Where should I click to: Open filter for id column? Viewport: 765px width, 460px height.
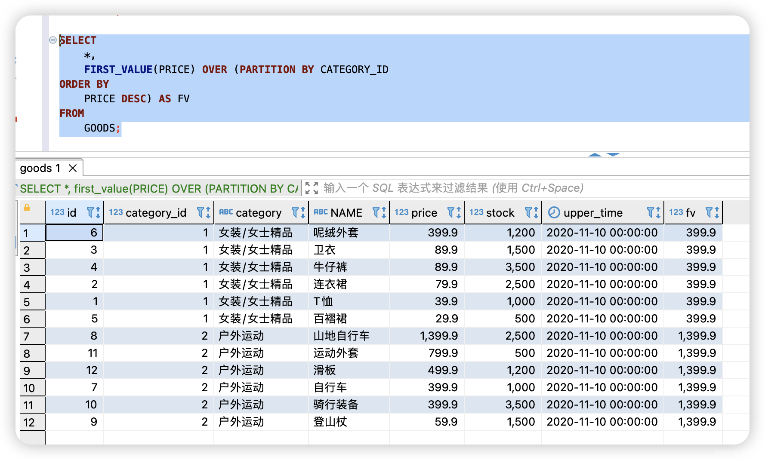[x=90, y=212]
